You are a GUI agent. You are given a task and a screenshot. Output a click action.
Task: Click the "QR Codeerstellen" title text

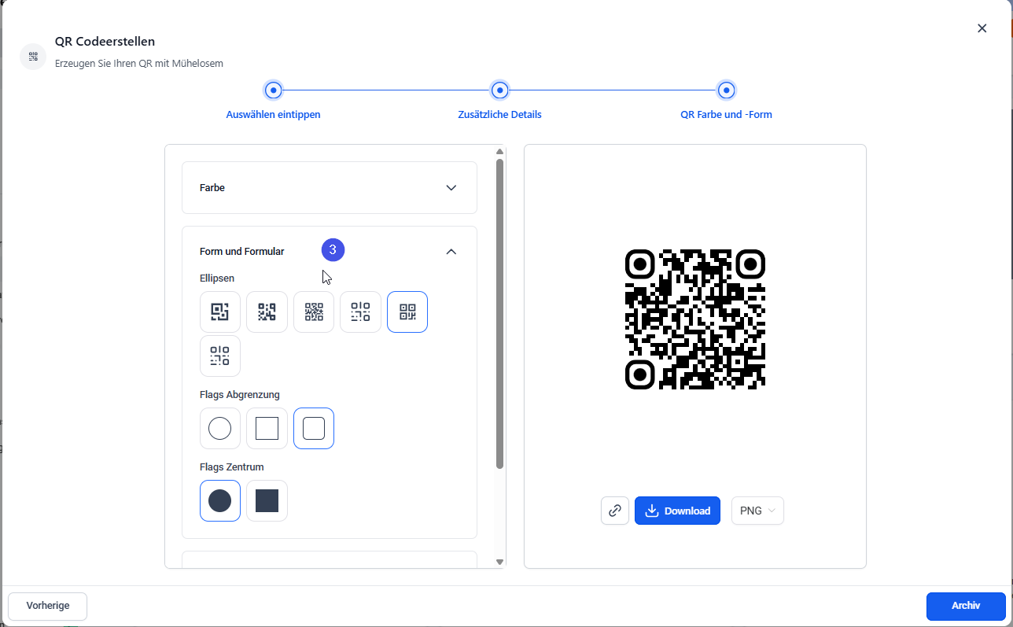[x=105, y=42]
